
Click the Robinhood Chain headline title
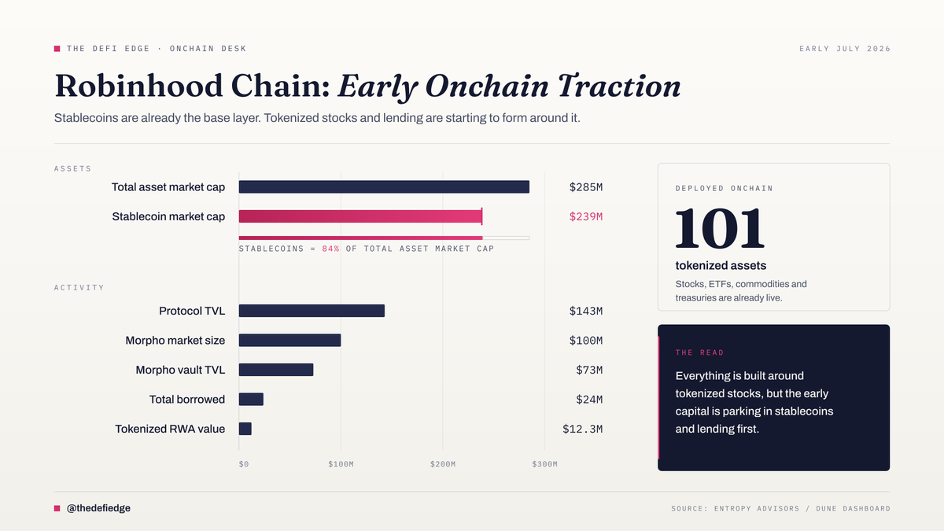(x=367, y=87)
